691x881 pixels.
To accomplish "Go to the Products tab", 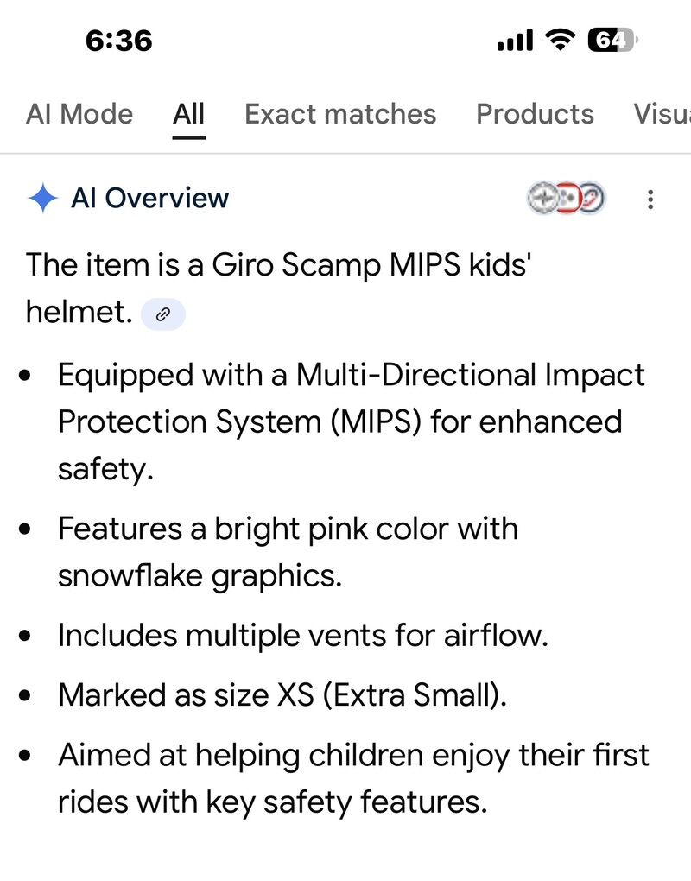I will click(535, 114).
